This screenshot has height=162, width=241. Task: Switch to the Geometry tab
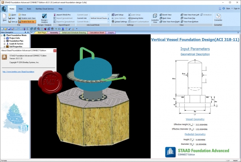pyautogui.click(x=54, y=32)
